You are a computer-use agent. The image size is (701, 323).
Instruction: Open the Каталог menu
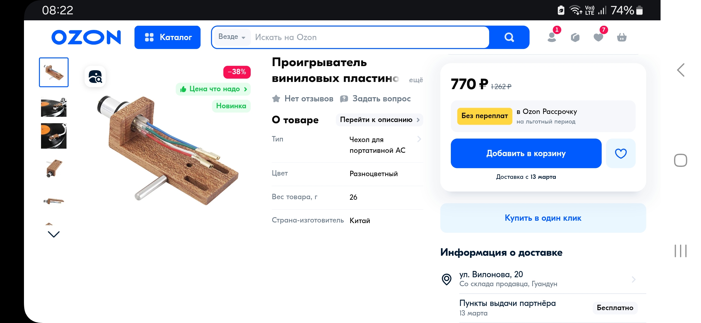coord(167,37)
